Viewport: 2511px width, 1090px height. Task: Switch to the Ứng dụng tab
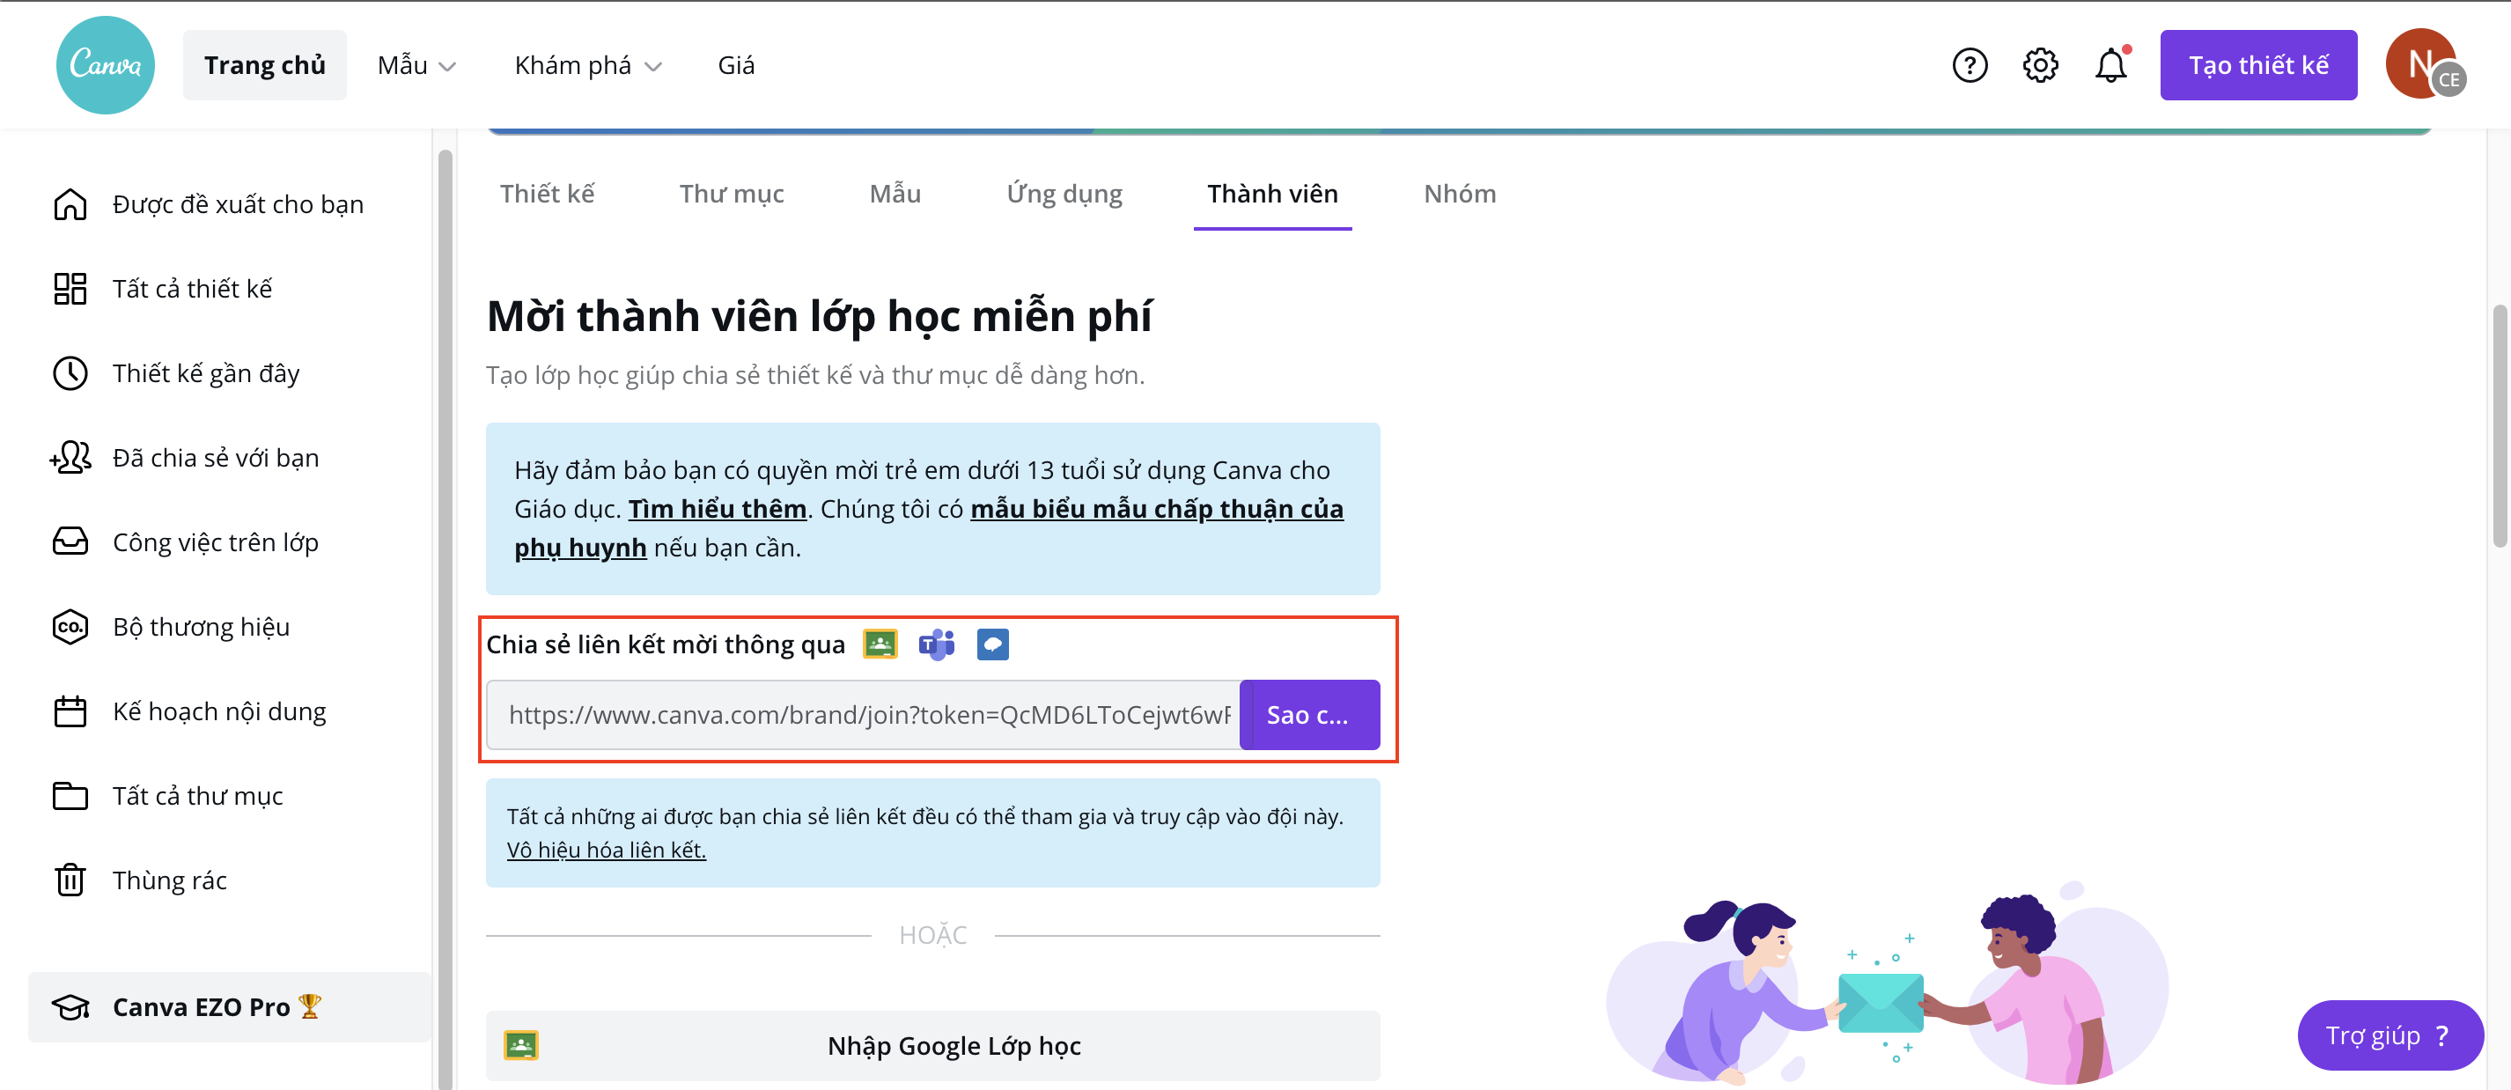pyautogui.click(x=1064, y=194)
